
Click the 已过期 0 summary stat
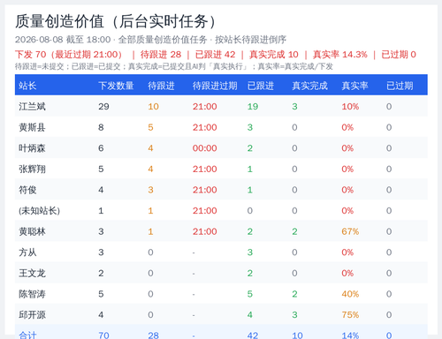[399, 55]
